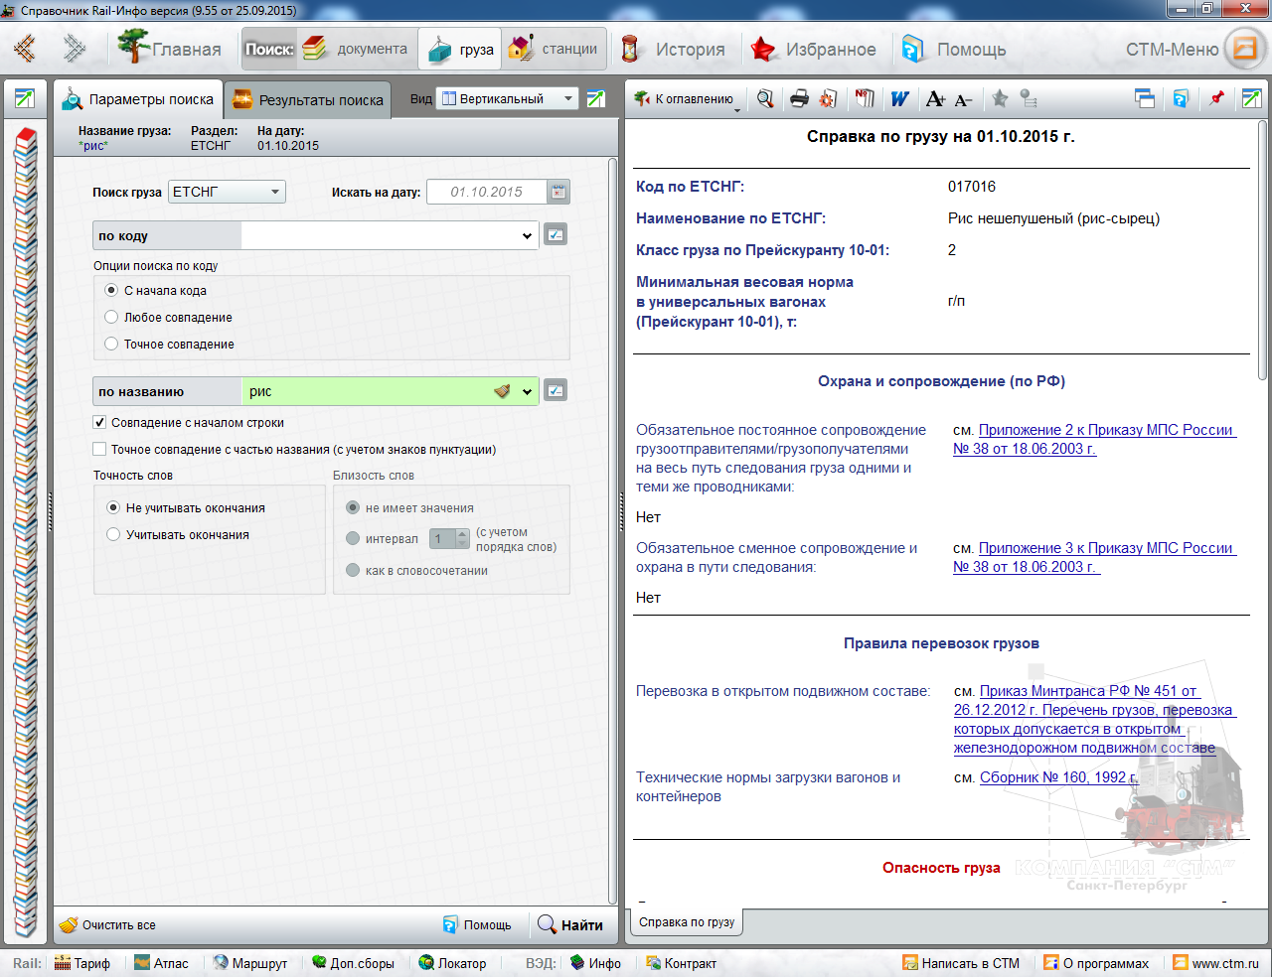Go back with the rail-track arrow
Image resolution: width=1272 pixels, height=977 pixels.
point(26,48)
